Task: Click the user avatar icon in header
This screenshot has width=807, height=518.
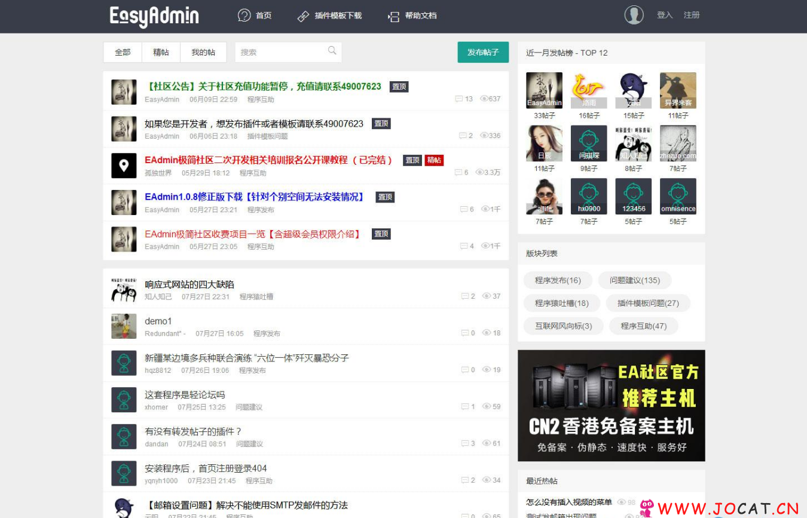Action: click(634, 15)
